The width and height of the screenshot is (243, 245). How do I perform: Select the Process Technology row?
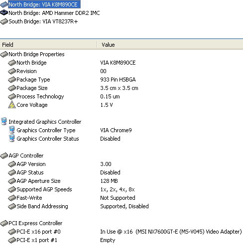coord(121,96)
